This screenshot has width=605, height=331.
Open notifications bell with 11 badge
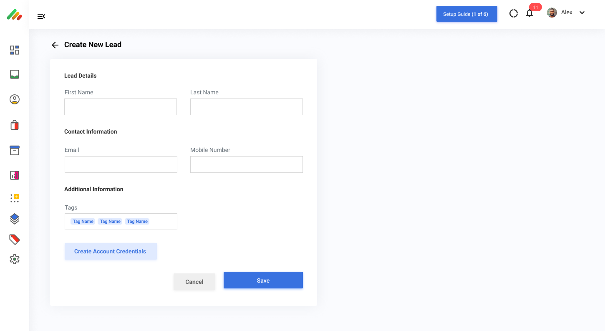[529, 13]
